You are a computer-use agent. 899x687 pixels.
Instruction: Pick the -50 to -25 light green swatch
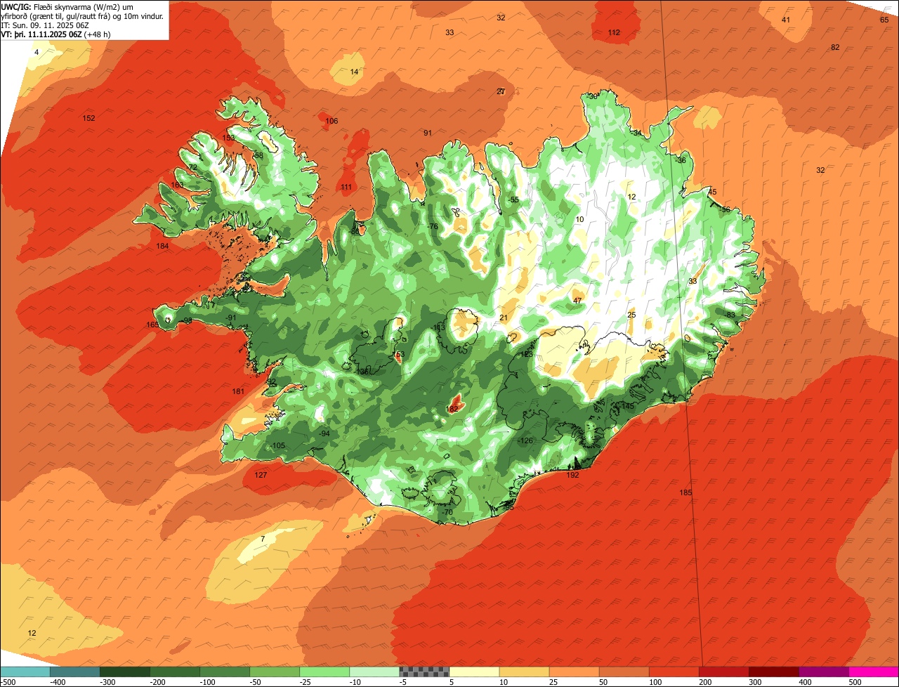coord(275,672)
